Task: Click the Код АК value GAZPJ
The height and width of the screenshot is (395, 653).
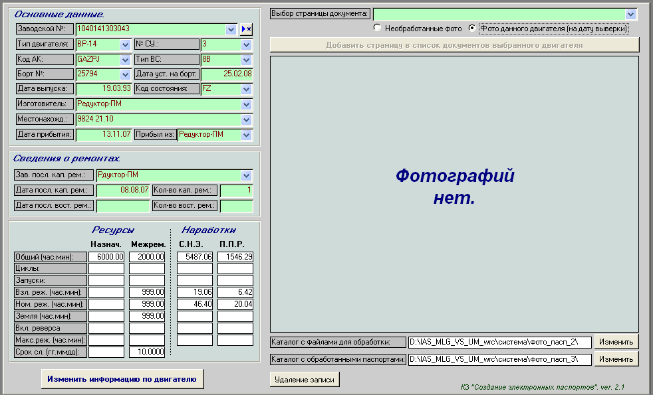Action: (x=88, y=59)
